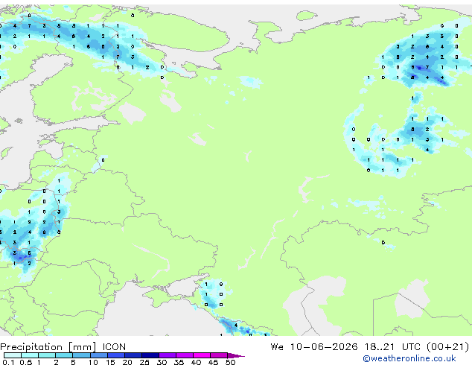Viewport: 472px width, 365px height.
Task: Click the date '10-06-2026' text
Action: pos(324,347)
